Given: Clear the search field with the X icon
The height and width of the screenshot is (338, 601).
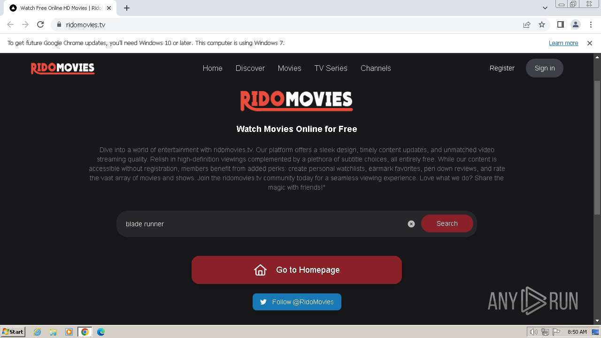Looking at the screenshot, I should (x=411, y=224).
